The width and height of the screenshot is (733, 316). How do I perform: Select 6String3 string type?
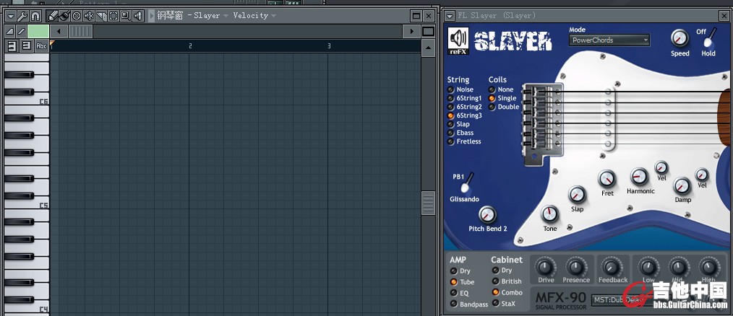[450, 115]
